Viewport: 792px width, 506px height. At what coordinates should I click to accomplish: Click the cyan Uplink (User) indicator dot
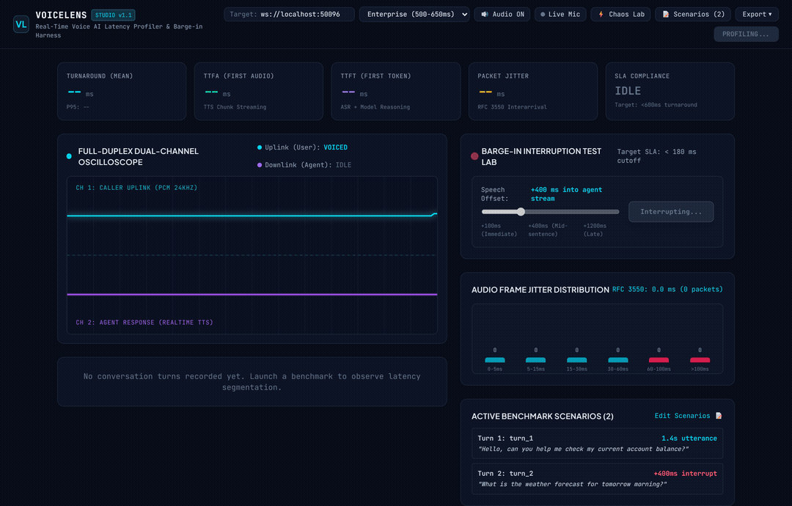coord(260,147)
